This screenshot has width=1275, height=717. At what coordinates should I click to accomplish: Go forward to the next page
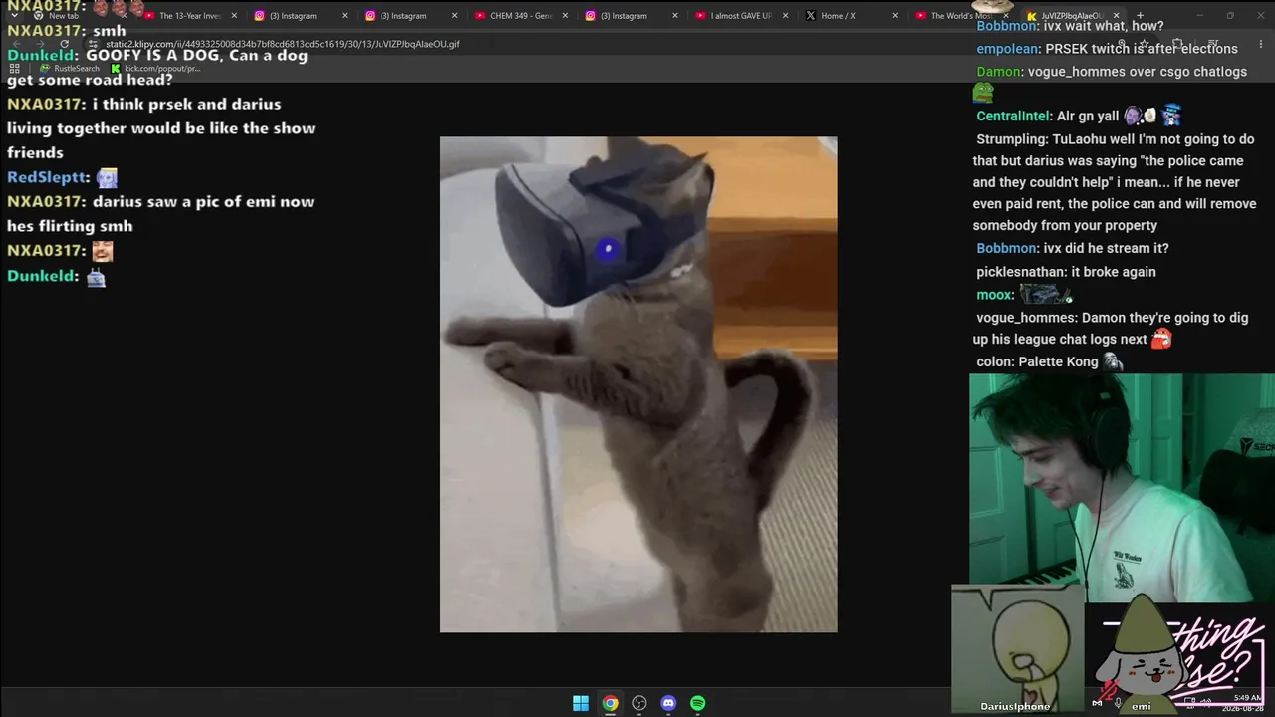click(40, 44)
